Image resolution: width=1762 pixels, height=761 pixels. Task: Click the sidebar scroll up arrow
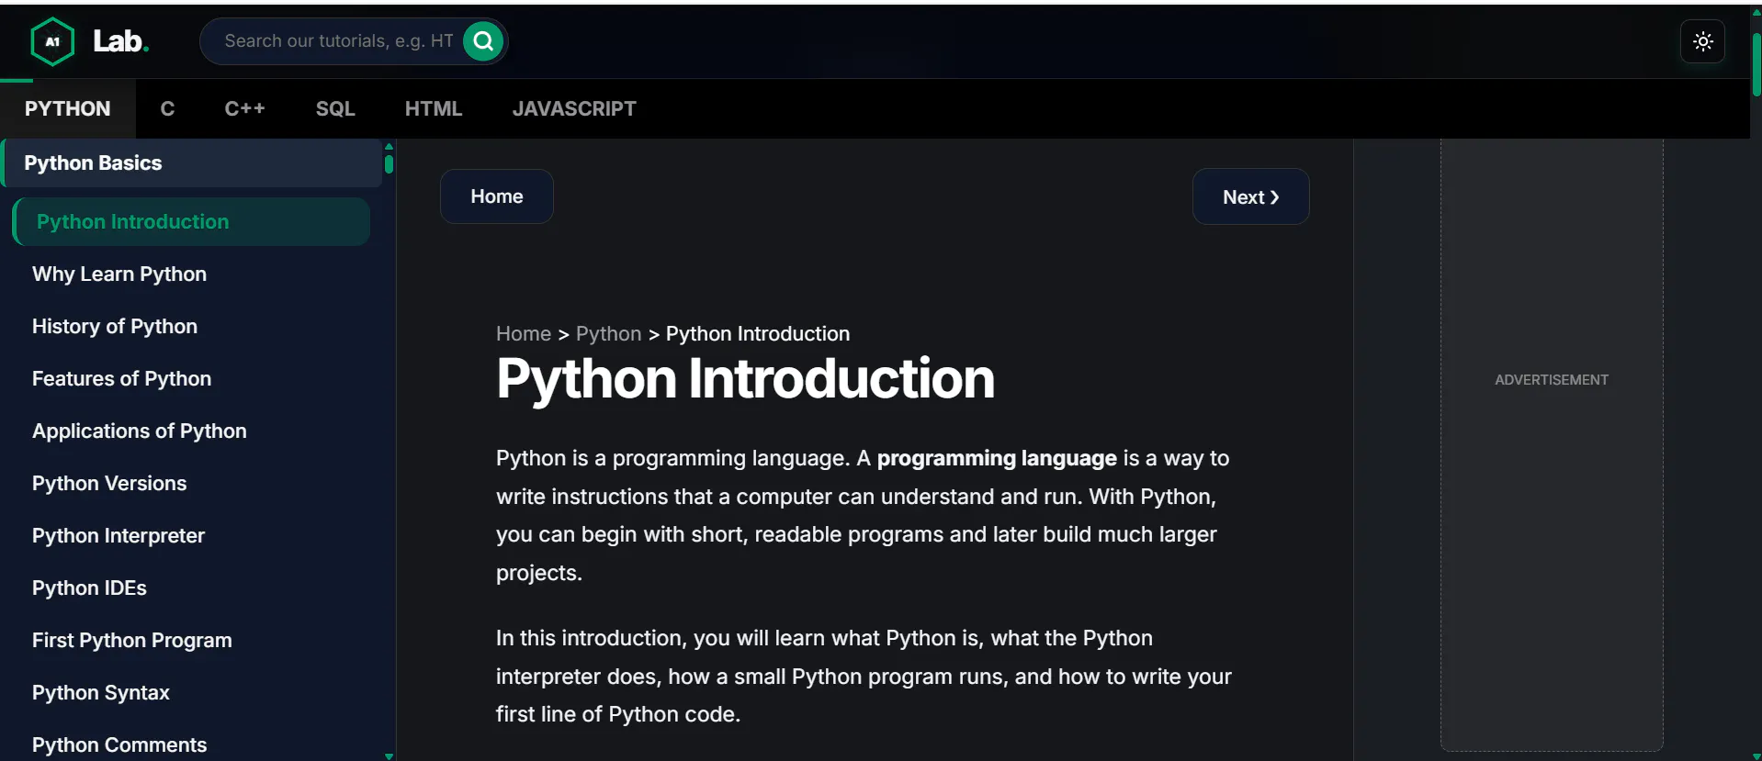[389, 146]
